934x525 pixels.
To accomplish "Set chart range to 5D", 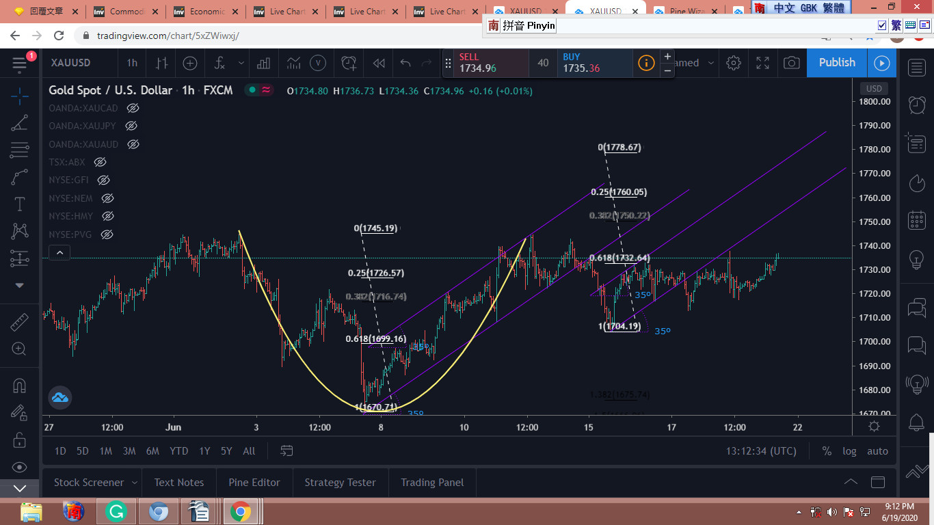I will click(82, 451).
